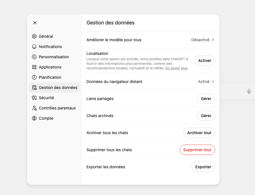Click the Planification clock icon
The image size is (255, 195).
coord(34,77)
